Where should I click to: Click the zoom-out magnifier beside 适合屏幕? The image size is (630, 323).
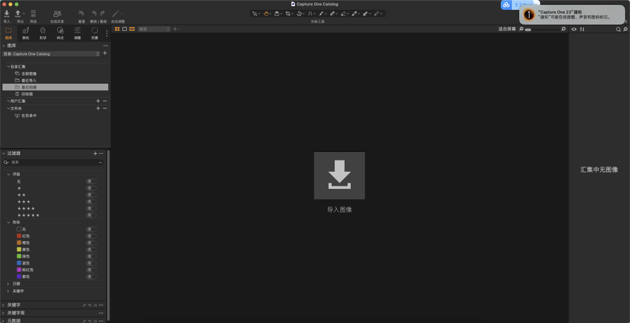pos(521,29)
